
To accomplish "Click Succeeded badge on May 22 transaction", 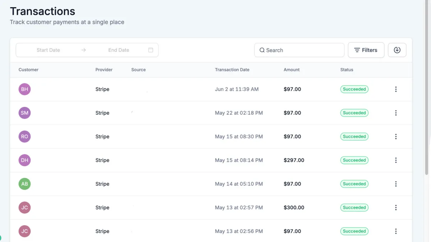I will [354, 113].
